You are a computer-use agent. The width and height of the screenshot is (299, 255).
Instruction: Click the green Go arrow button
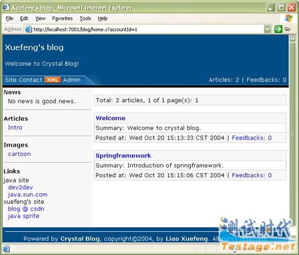coord(278,29)
